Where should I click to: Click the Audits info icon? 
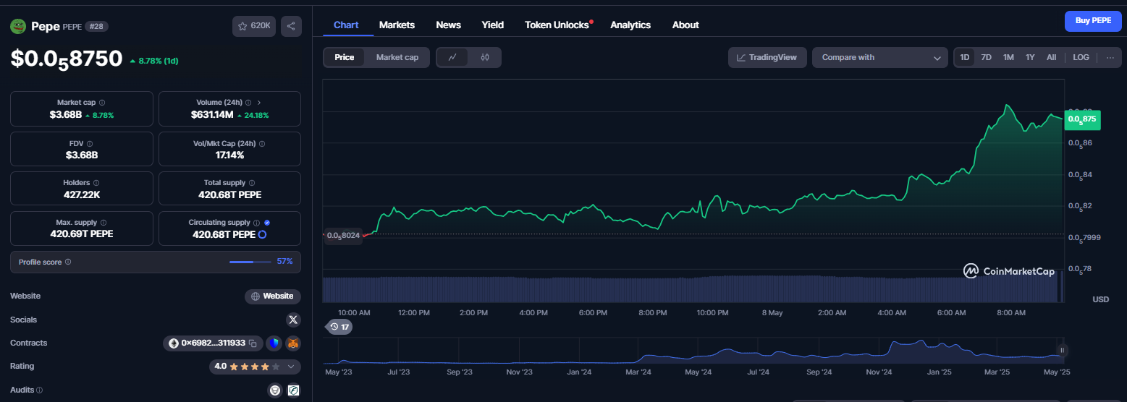39,390
